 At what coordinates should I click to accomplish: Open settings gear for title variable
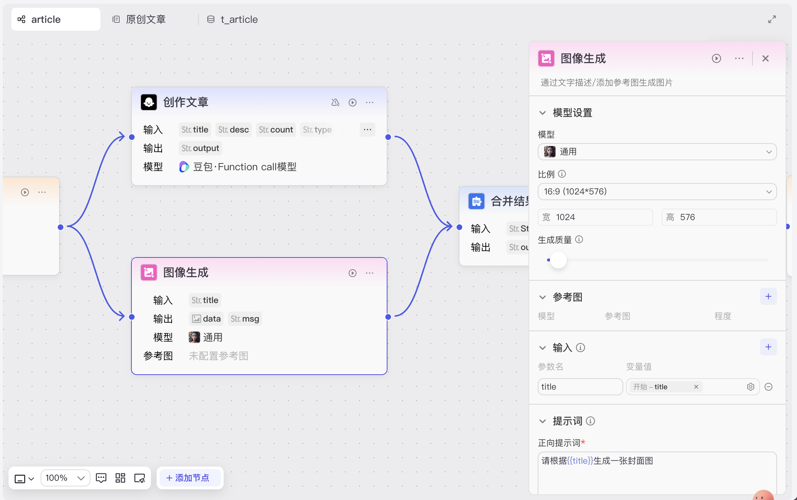(x=750, y=387)
